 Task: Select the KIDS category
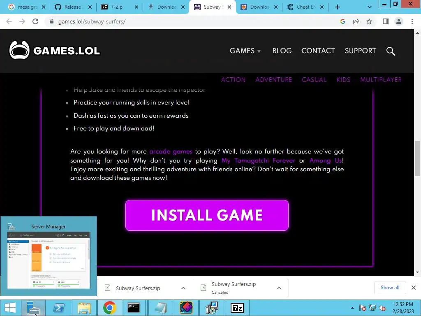(x=343, y=80)
